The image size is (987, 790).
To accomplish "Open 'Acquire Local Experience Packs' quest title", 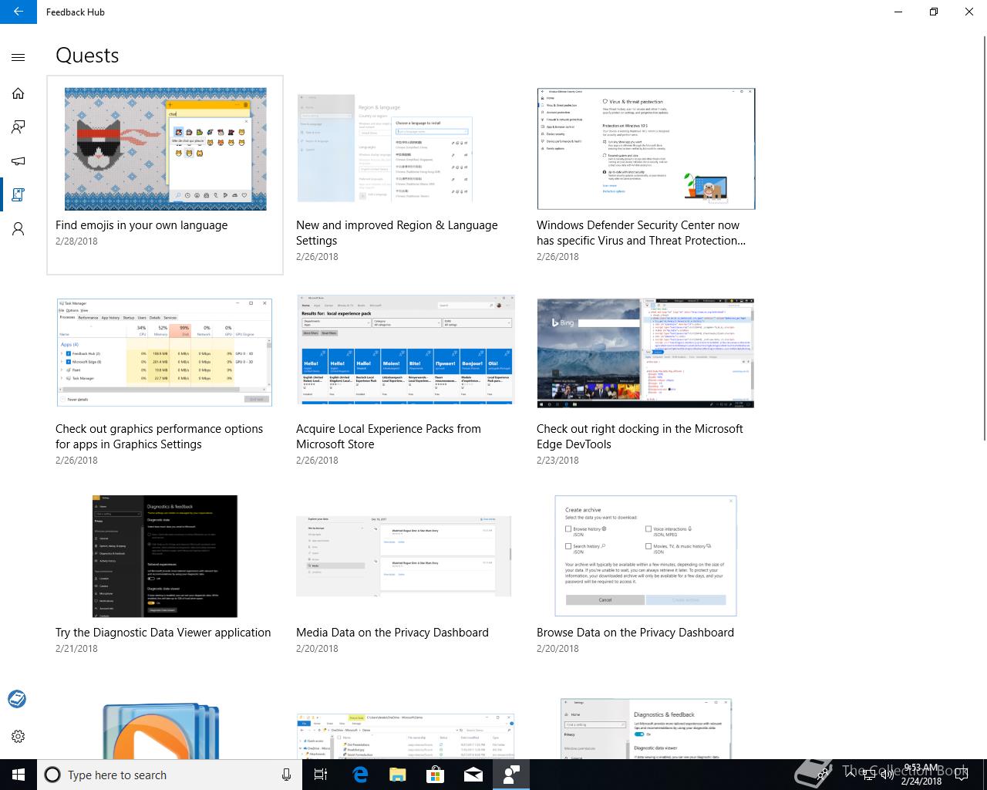I will pyautogui.click(x=389, y=437).
